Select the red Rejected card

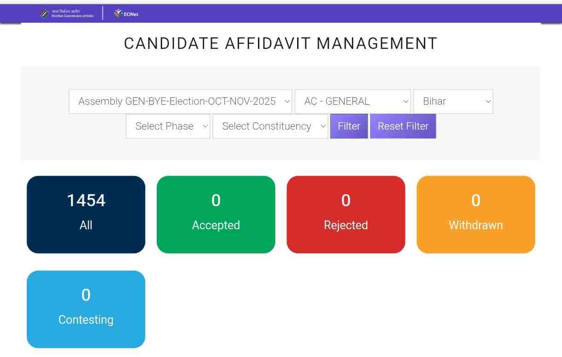click(346, 214)
